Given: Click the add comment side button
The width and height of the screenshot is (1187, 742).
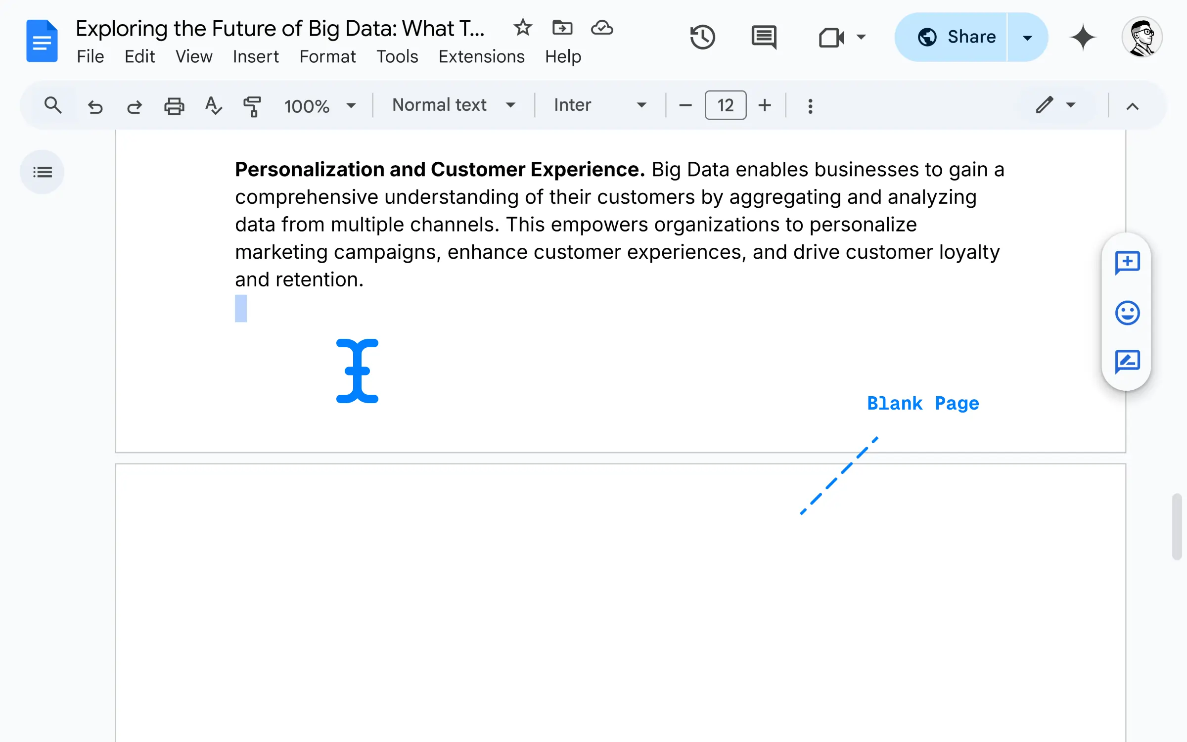Looking at the screenshot, I should [x=1127, y=263].
